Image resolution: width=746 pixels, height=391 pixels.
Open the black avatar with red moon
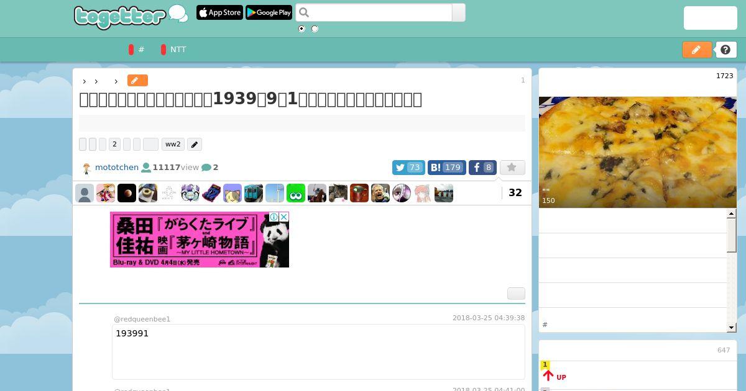point(127,193)
